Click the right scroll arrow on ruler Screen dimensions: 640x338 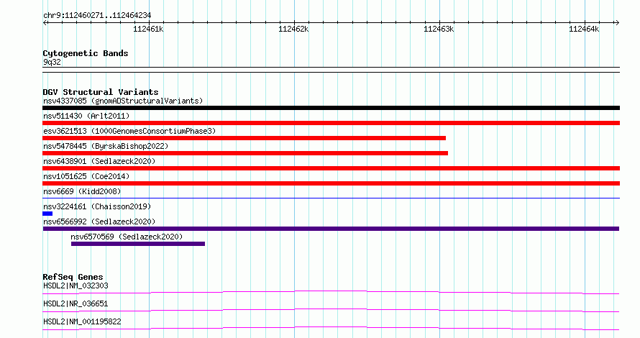tap(617, 23)
